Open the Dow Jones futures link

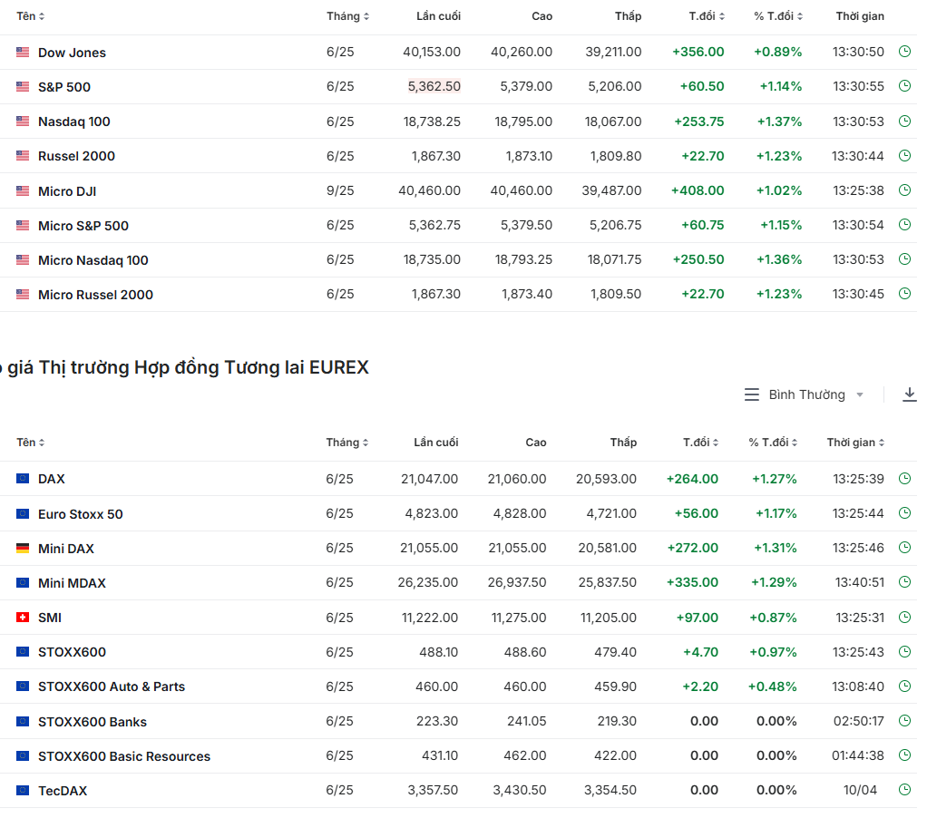coord(72,53)
